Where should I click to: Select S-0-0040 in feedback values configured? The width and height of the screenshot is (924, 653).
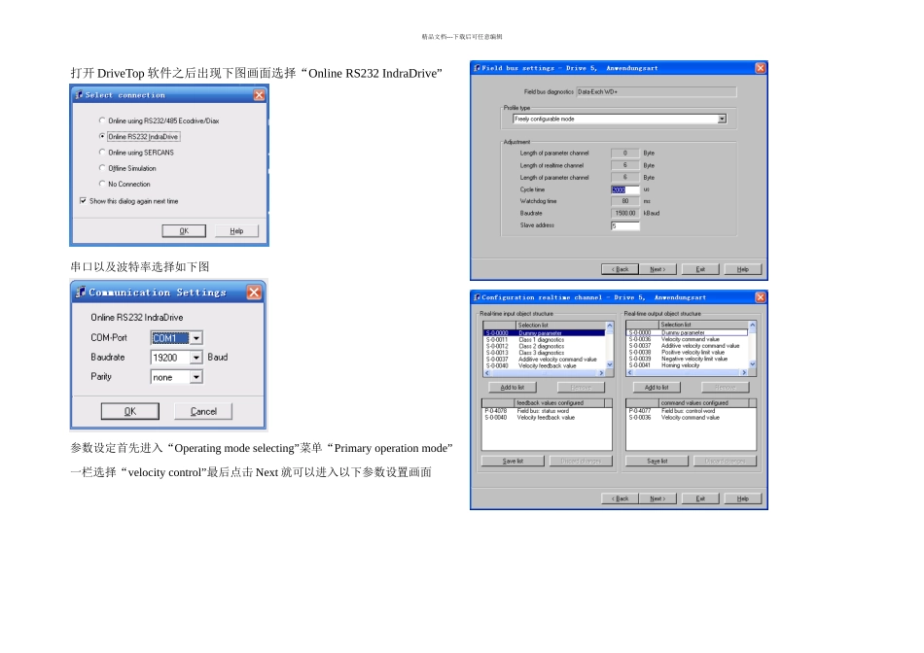[x=547, y=418]
